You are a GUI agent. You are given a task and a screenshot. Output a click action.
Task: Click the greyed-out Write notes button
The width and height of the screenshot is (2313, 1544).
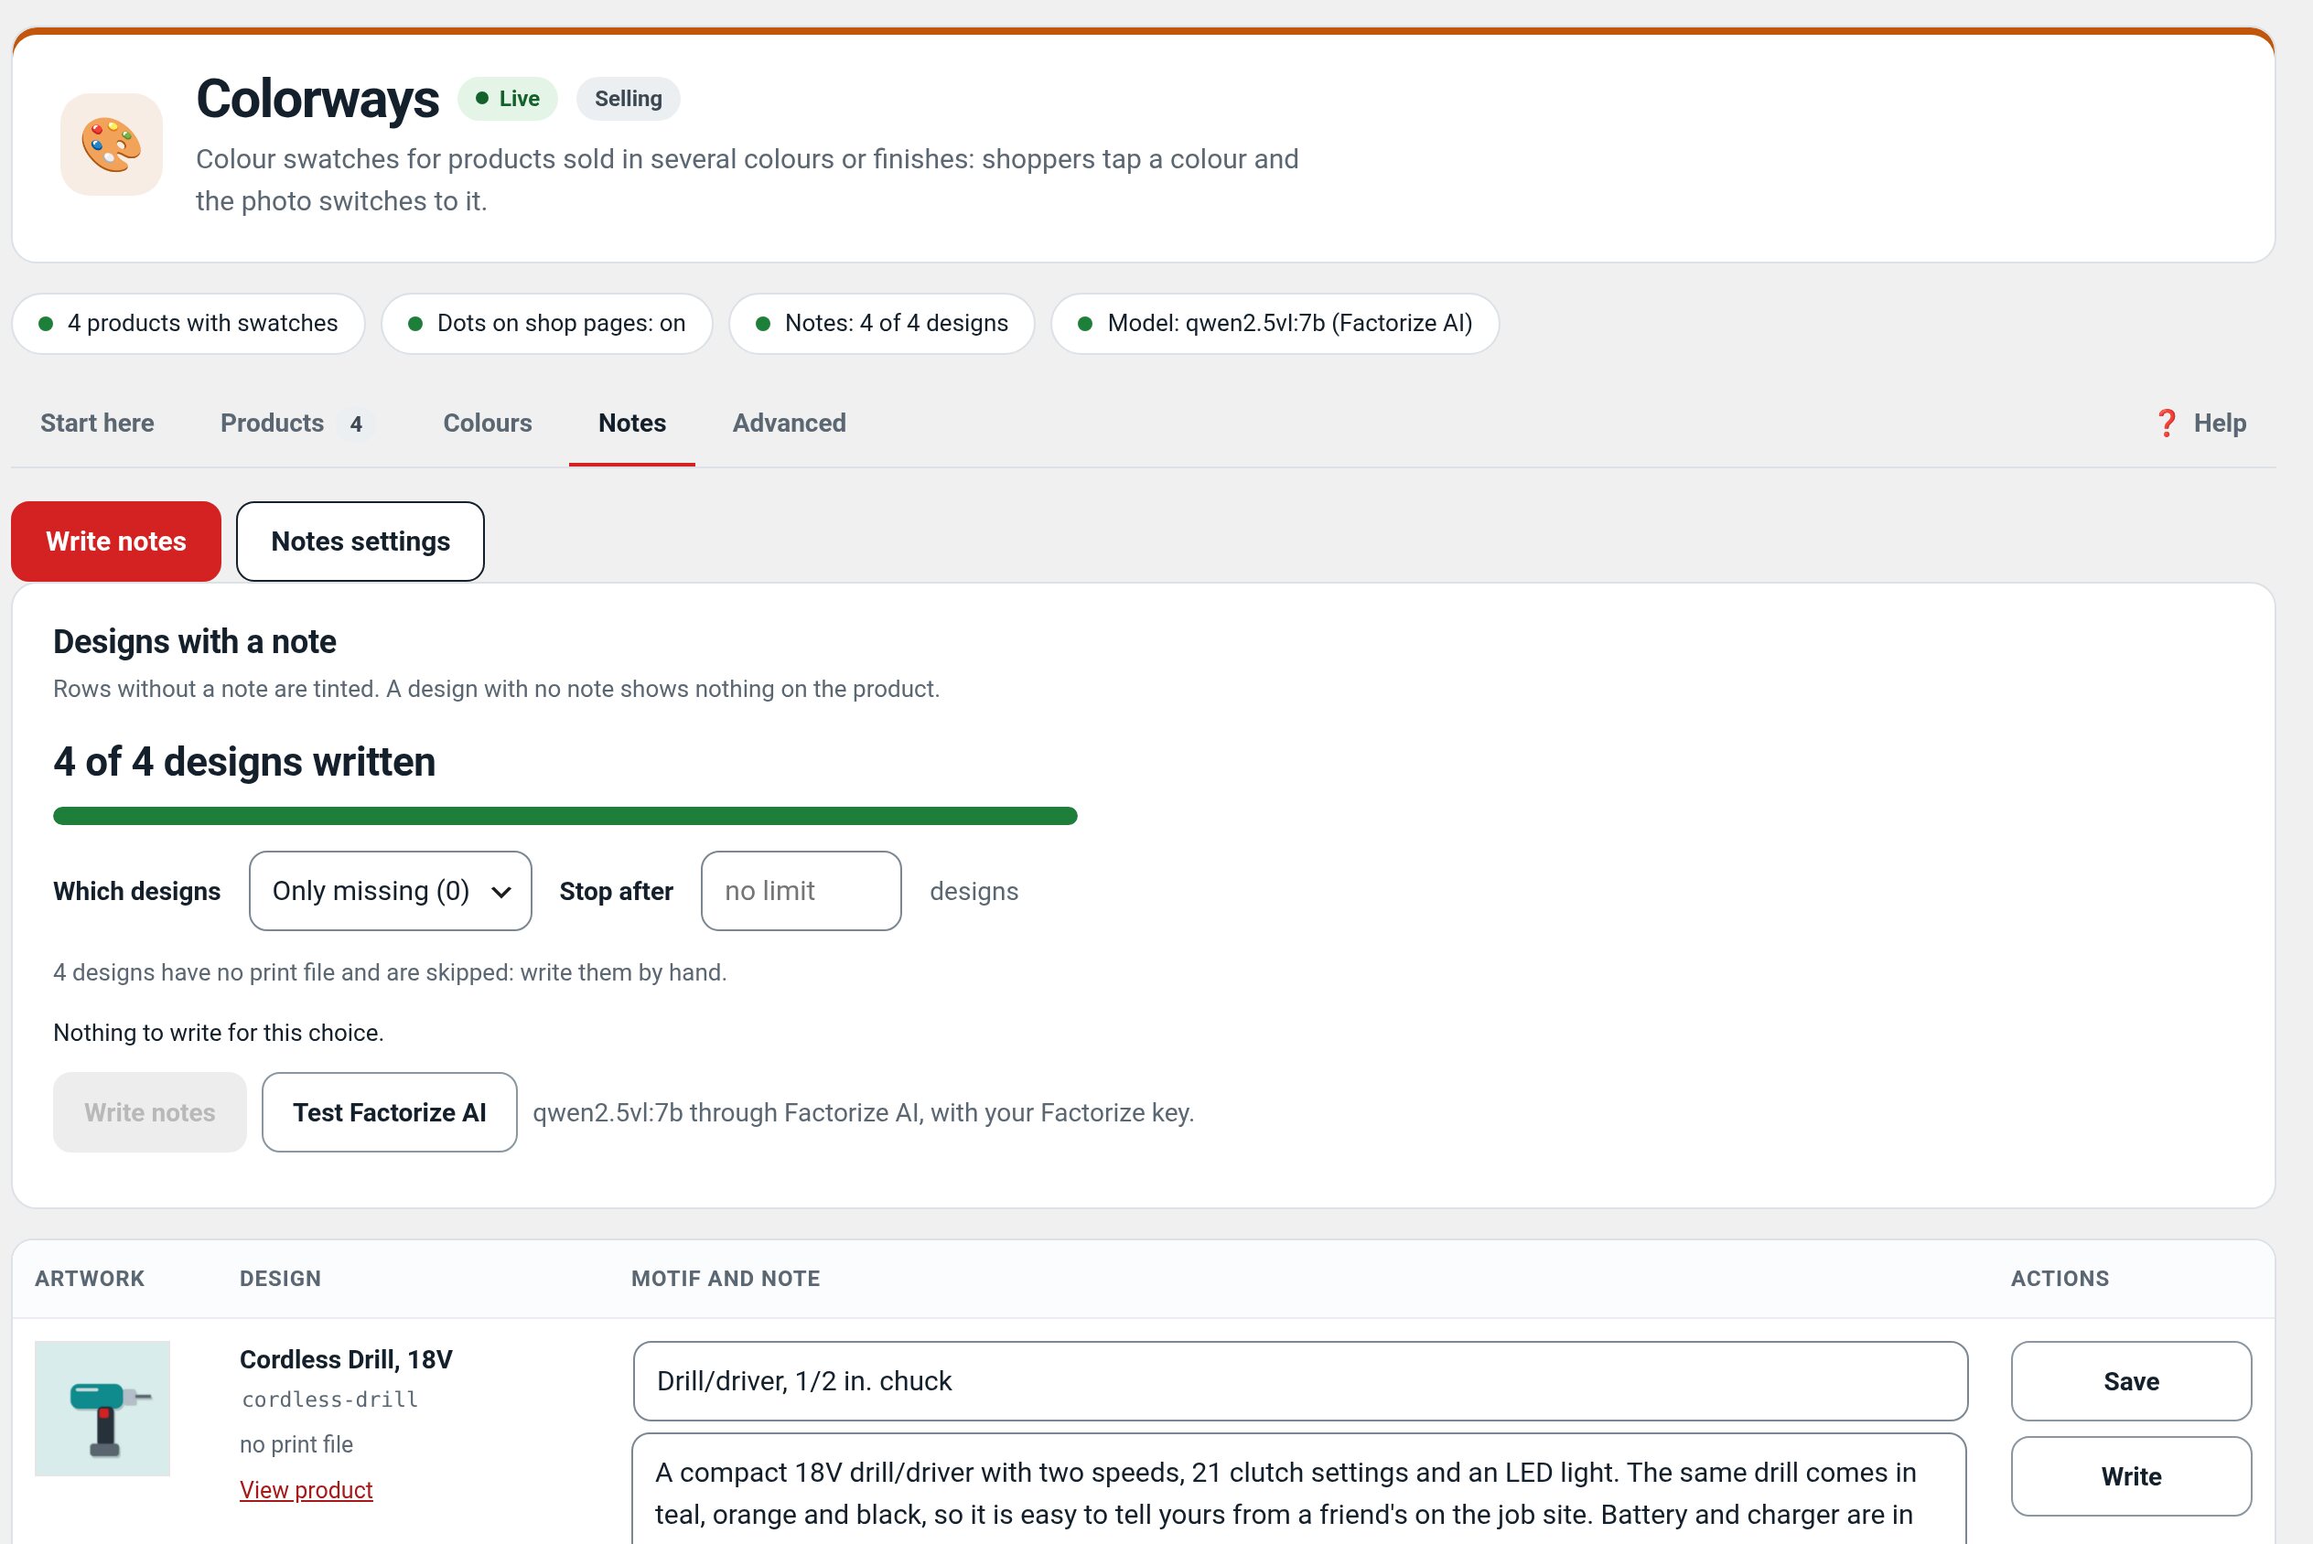(150, 1111)
